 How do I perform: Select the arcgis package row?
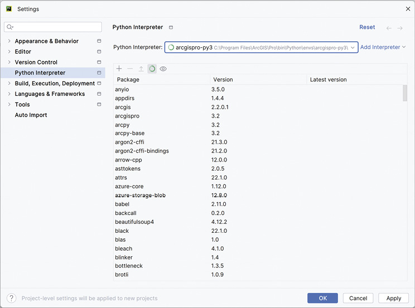point(258,107)
